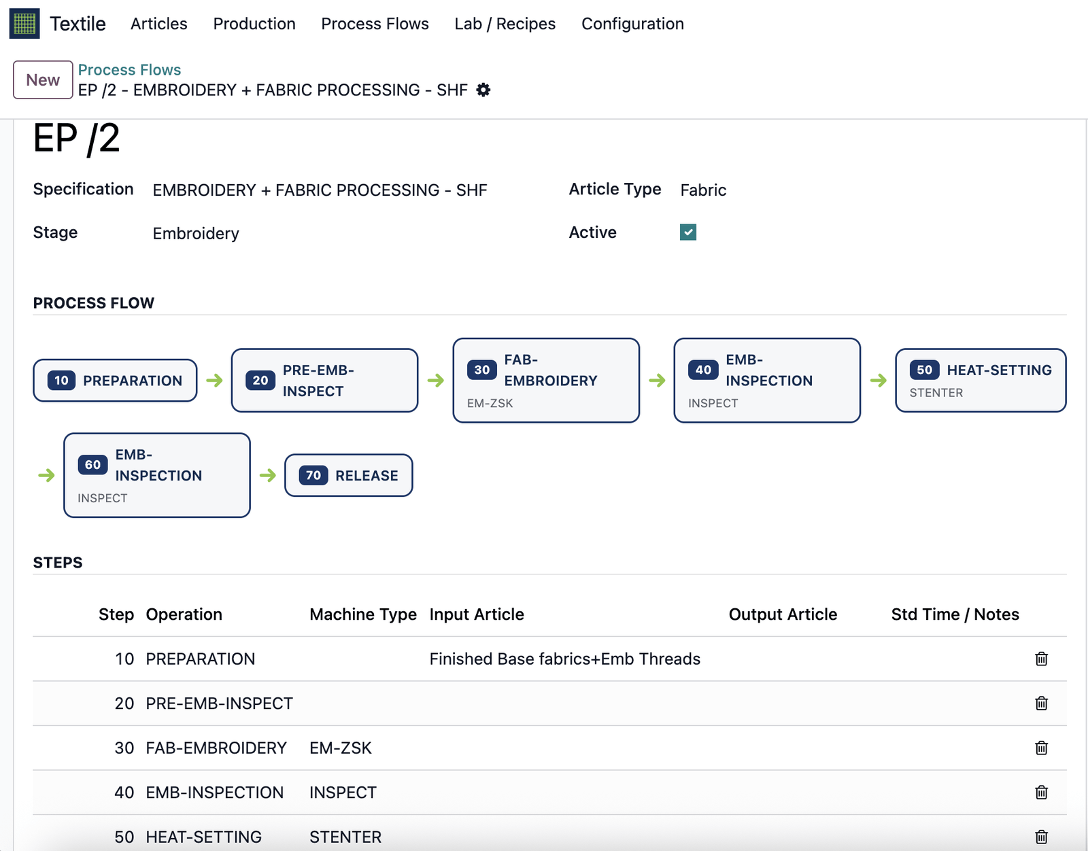Select the step 50 HEAT-SETTING flow card
Screen dimensions: 1088x851
point(981,381)
